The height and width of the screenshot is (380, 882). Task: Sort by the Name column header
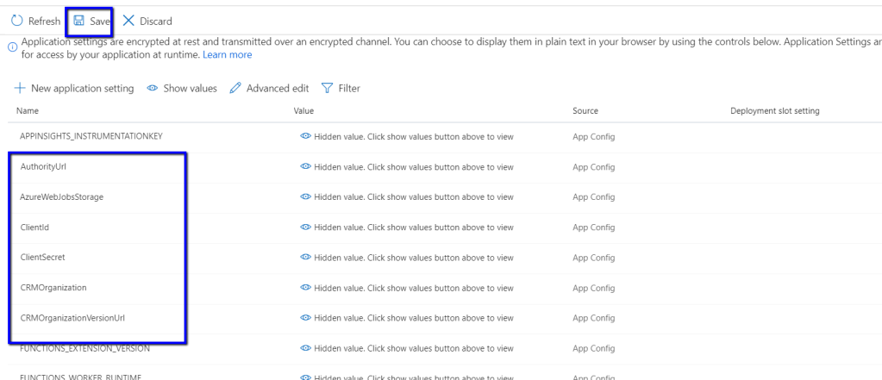(28, 111)
